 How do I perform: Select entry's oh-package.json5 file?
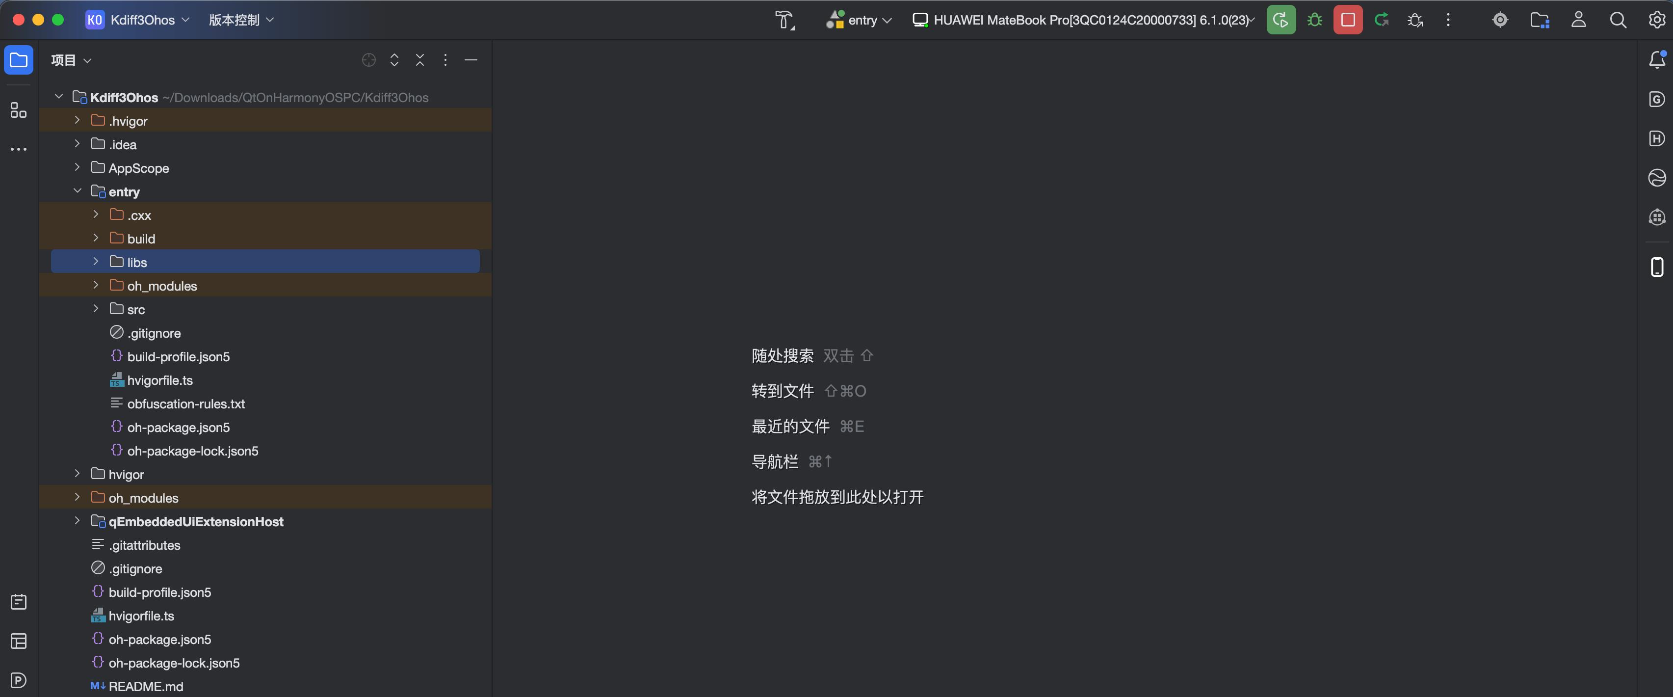click(x=265, y=427)
